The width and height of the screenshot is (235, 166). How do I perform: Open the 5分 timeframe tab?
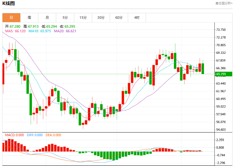coord(65,18)
